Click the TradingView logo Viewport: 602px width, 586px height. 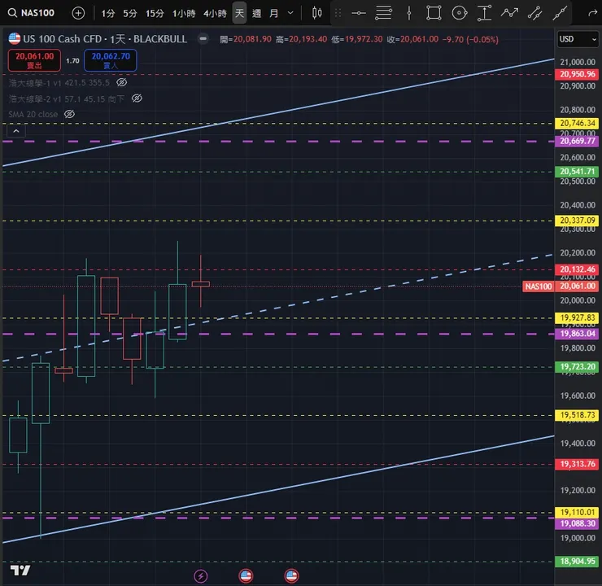point(20,571)
